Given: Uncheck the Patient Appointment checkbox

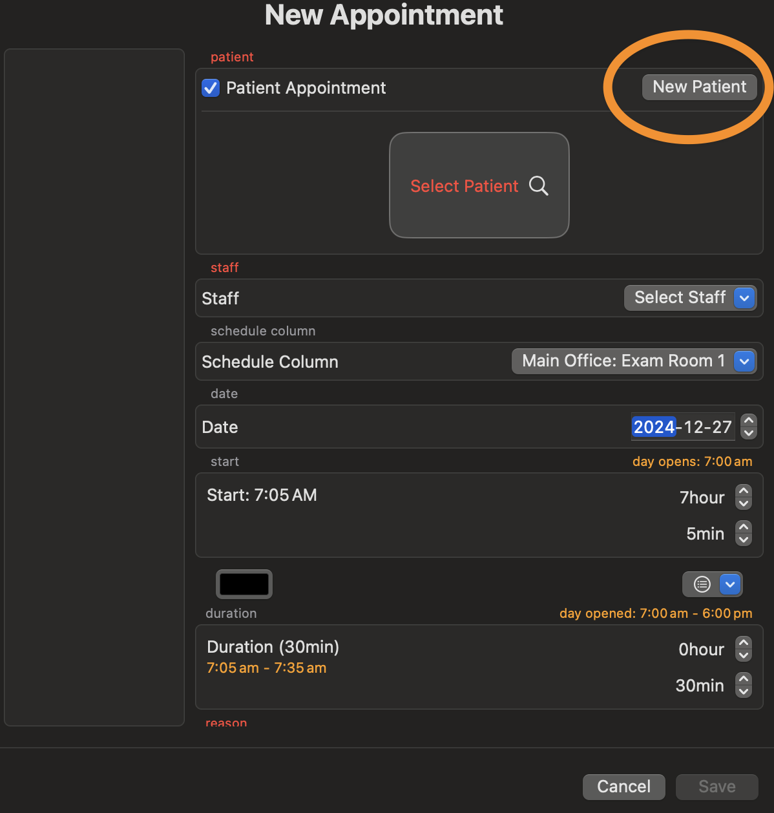Looking at the screenshot, I should (x=211, y=88).
